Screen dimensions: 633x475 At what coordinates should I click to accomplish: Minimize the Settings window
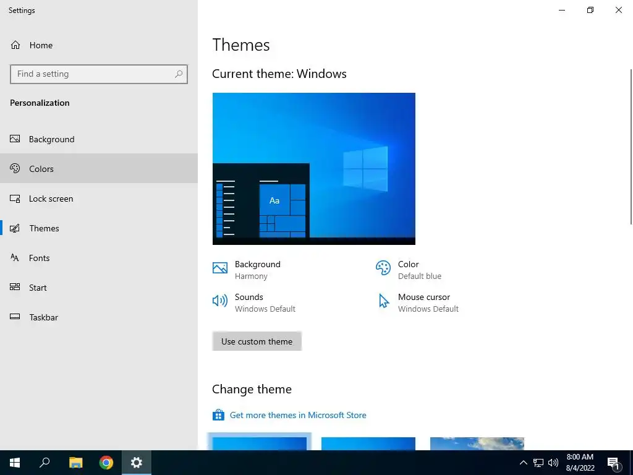(x=562, y=10)
